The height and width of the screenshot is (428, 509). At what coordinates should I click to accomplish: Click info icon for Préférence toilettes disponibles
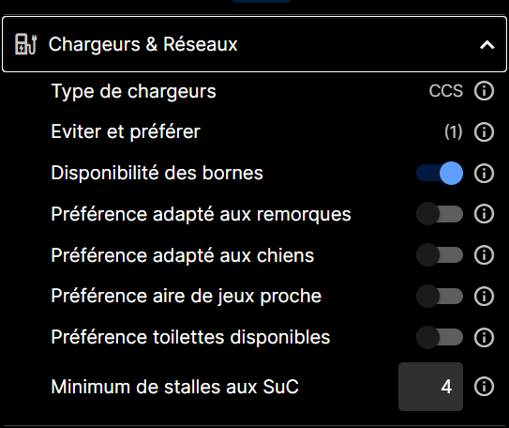point(484,337)
